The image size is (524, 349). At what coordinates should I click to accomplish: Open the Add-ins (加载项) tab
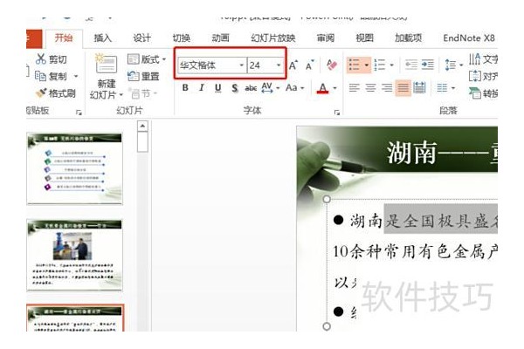[409, 38]
